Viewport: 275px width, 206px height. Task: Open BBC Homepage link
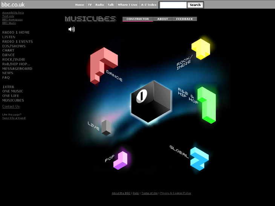pyautogui.click(x=12, y=20)
